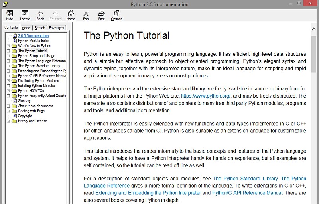Open the Favourites tab
The height and width of the screenshot is (204, 319).
[x=57, y=28]
